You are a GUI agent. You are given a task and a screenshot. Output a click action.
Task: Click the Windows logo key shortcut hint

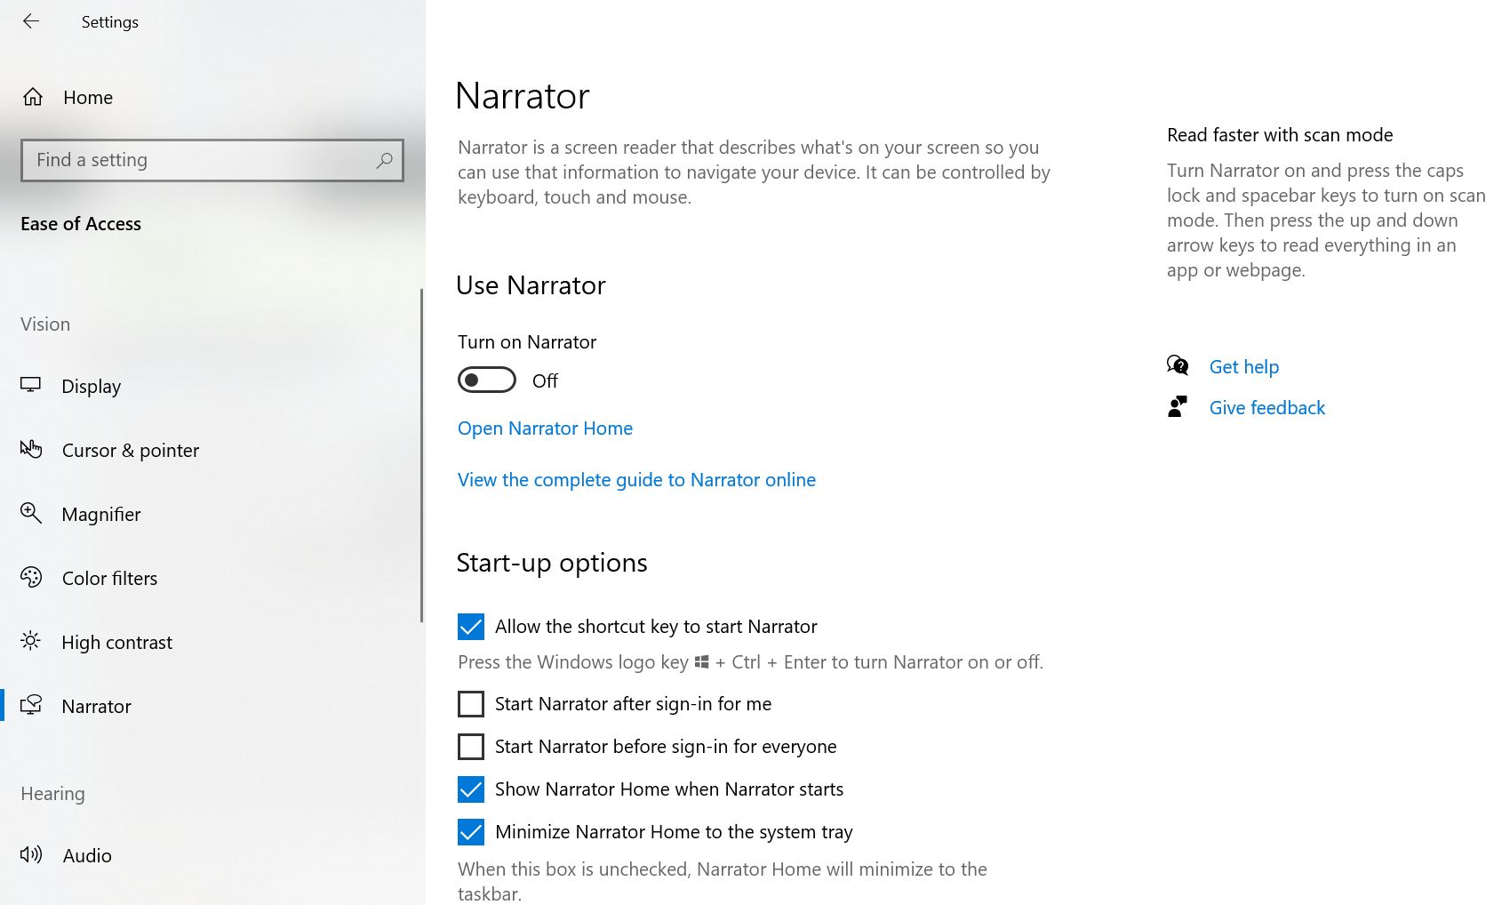click(750, 662)
